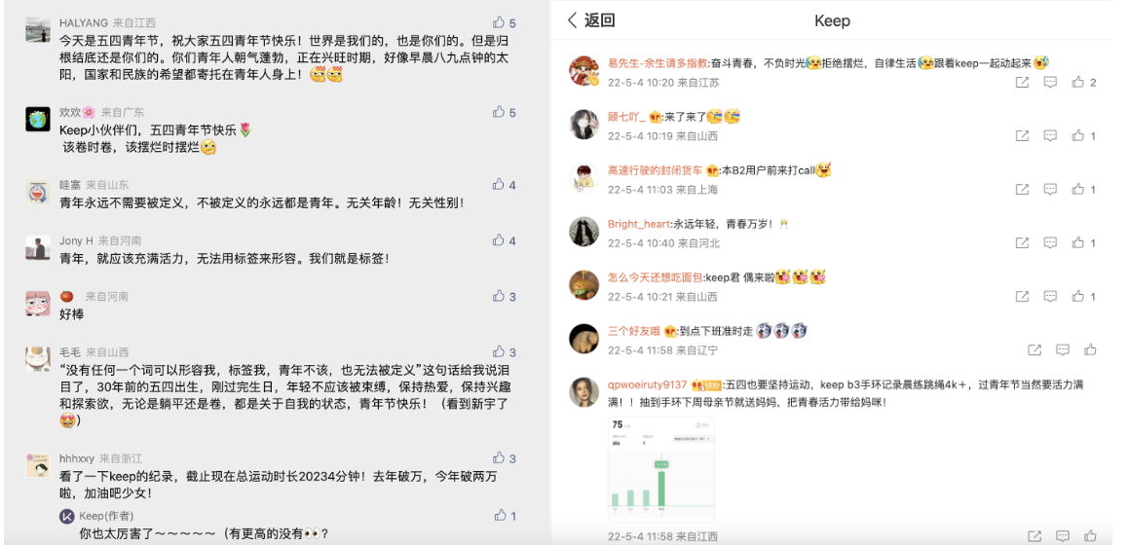Like the comment by Bright_heart
Viewport: 1128px width, 545px height.
click(x=1077, y=242)
